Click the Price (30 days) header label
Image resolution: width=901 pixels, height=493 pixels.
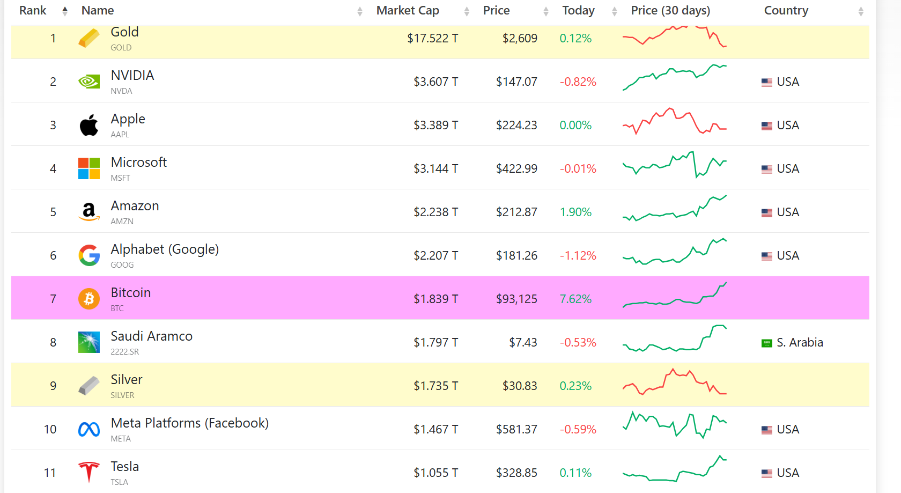(x=670, y=10)
